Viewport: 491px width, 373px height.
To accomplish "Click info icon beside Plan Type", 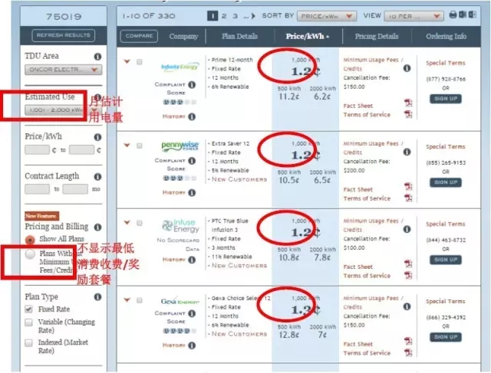I will pyautogui.click(x=97, y=295).
